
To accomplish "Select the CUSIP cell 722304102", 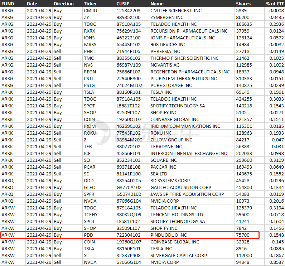I will coord(129,235).
